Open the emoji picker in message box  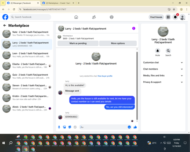pos(129,127)
